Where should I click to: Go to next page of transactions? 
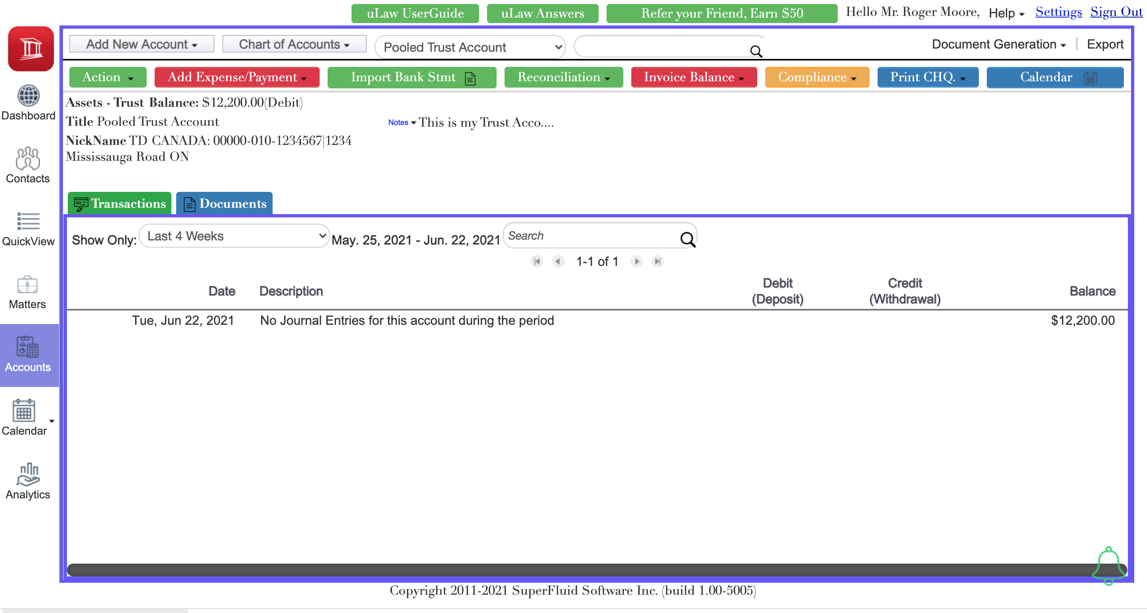tap(636, 261)
